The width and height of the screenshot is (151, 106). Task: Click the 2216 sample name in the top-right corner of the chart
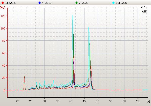pos(144,7)
